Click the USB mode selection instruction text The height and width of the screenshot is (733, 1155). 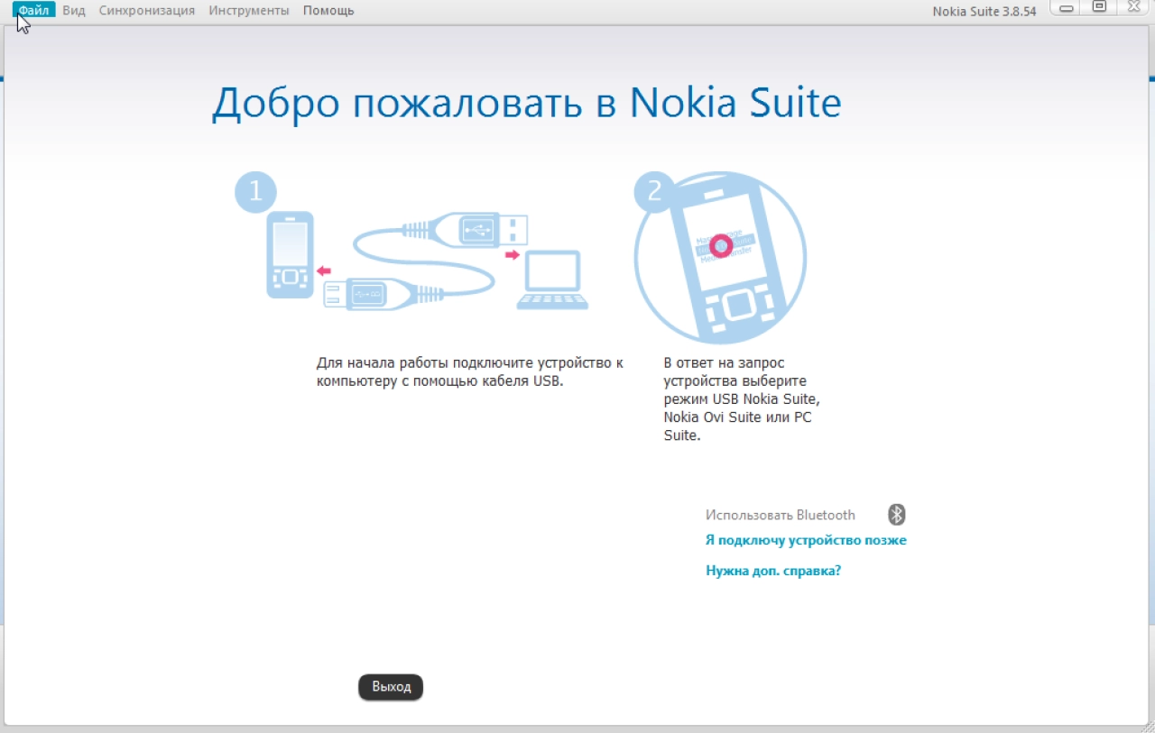(742, 399)
